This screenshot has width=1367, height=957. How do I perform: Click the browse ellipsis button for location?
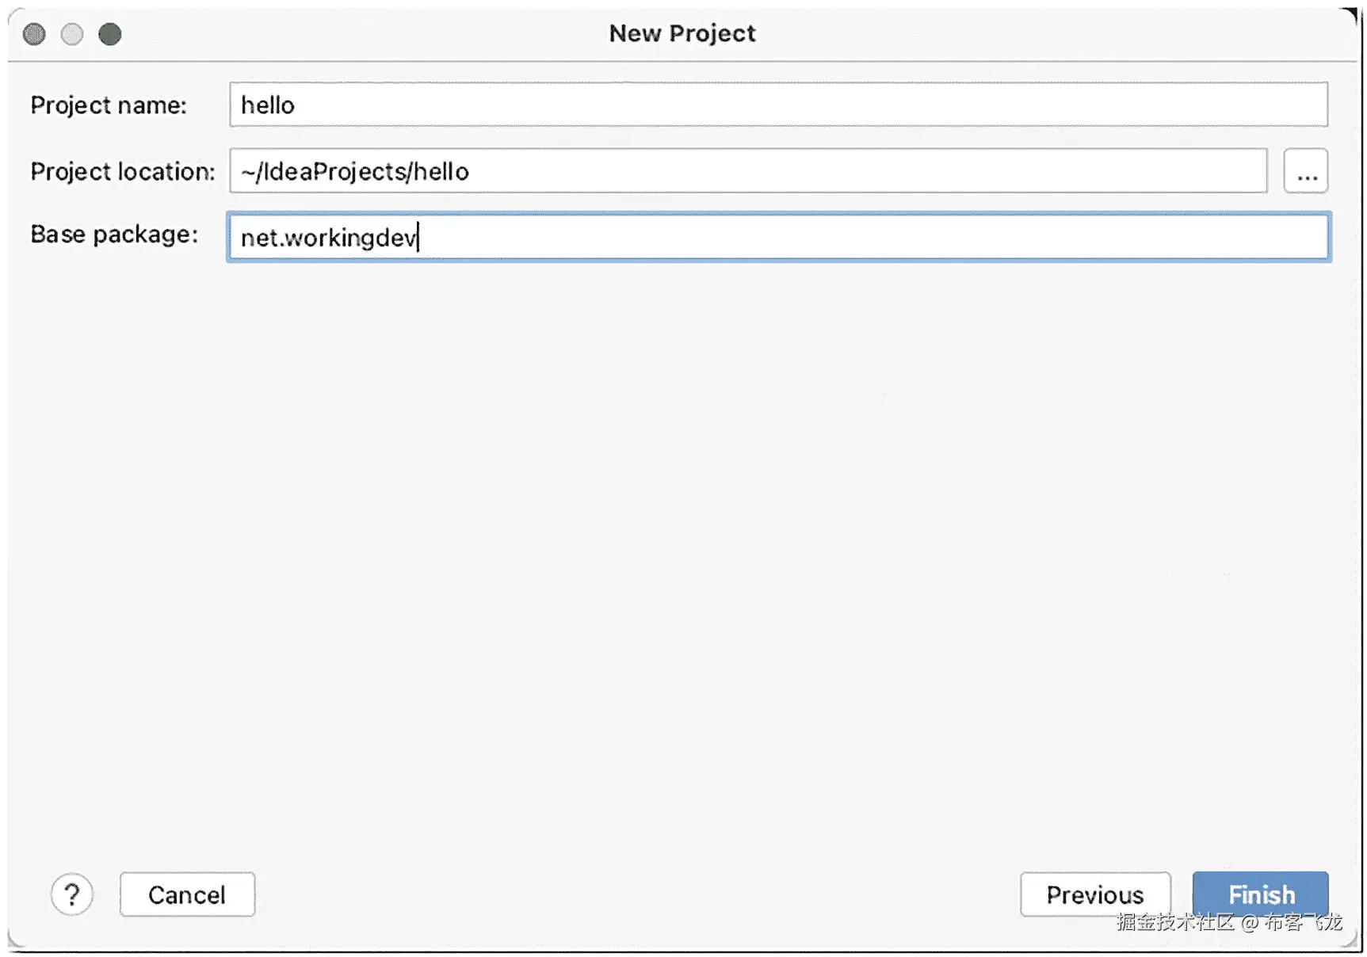pyautogui.click(x=1306, y=171)
